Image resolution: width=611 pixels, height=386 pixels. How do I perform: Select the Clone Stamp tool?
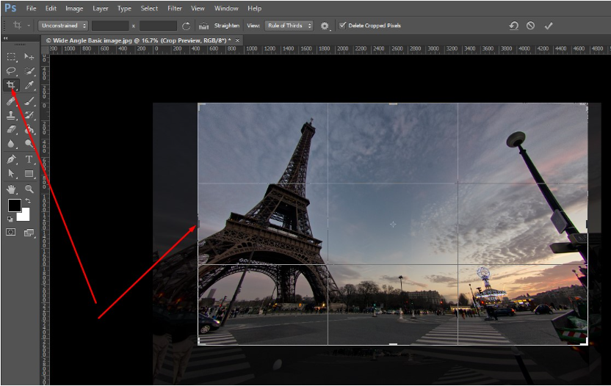(x=11, y=115)
